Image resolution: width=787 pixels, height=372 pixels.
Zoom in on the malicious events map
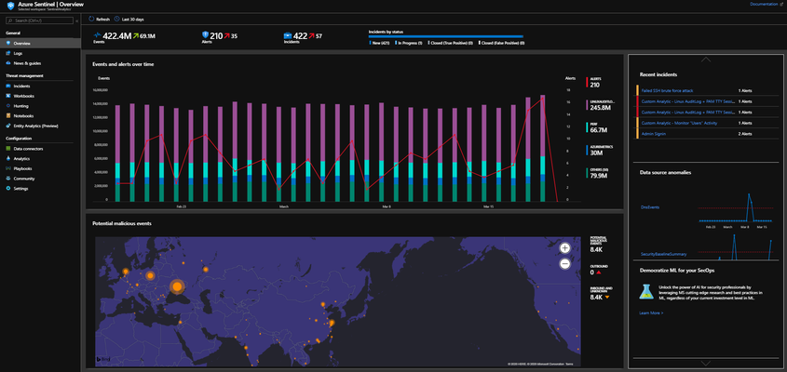(564, 247)
